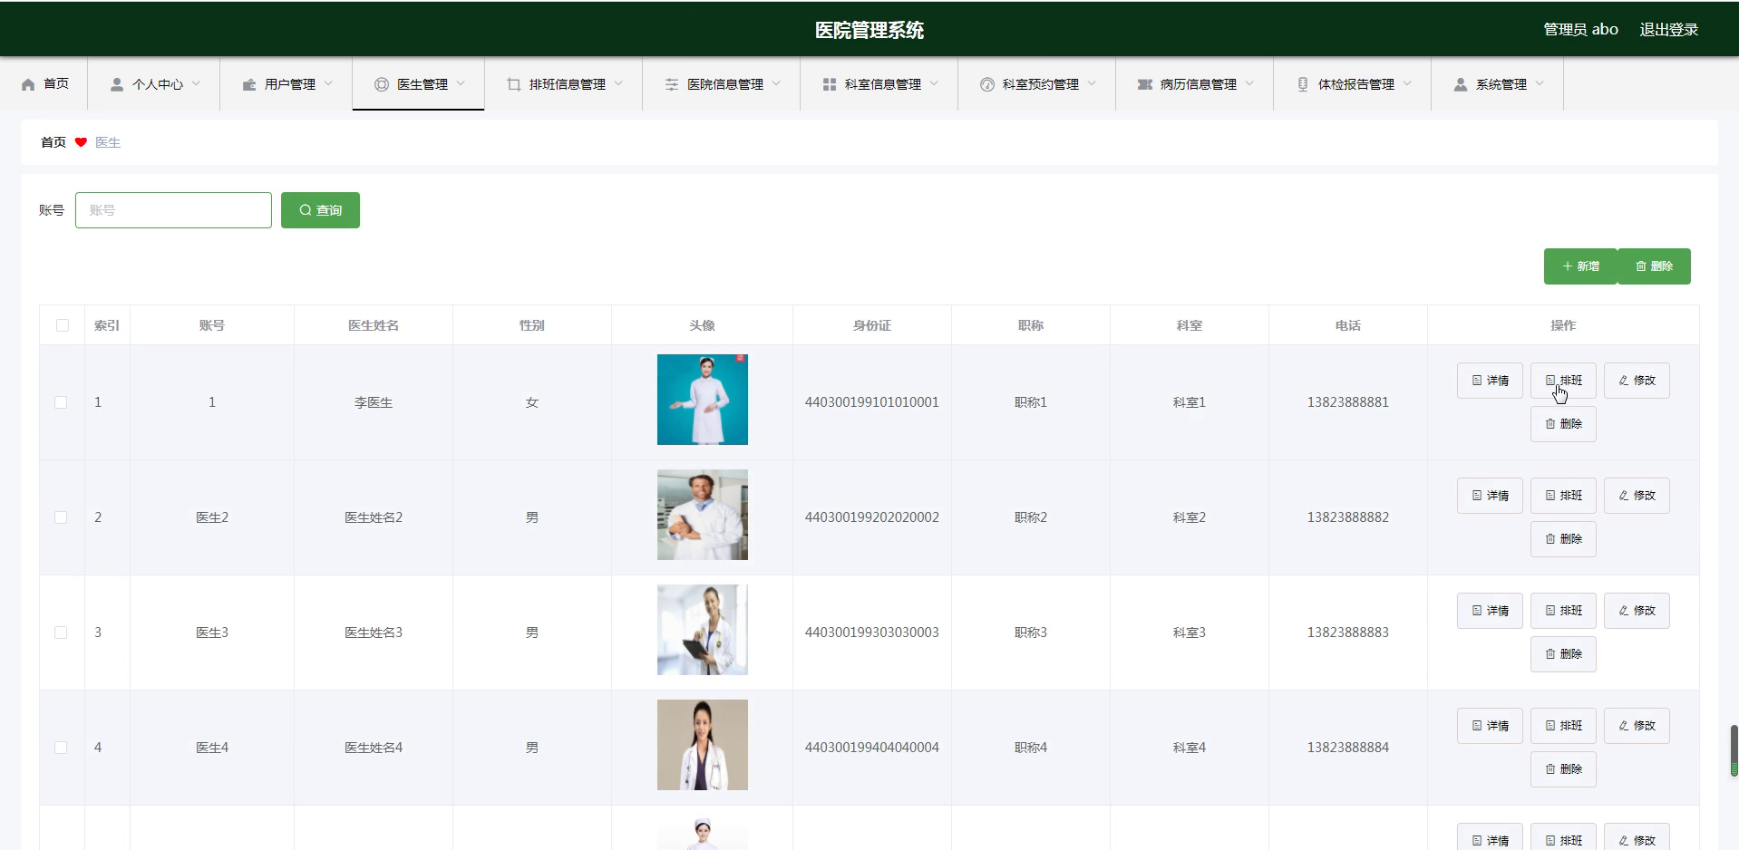This screenshot has height=850, width=1739.
Task: Open the 体检报告管理 menu
Action: coord(1352,84)
